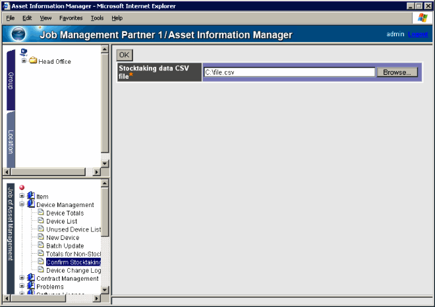This screenshot has height=307, width=435.
Task: Expand the Problems node
Action: point(22,286)
